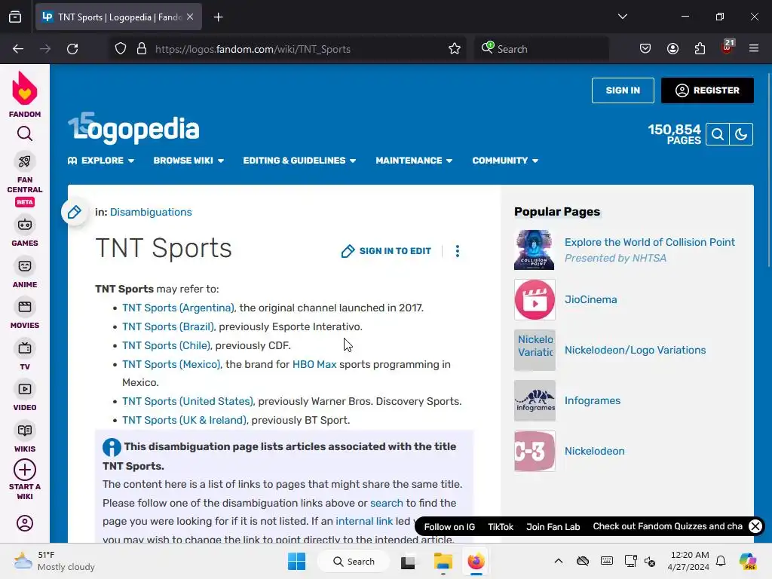Open the HBO Max link
Screen dimensions: 772x579
[314, 364]
